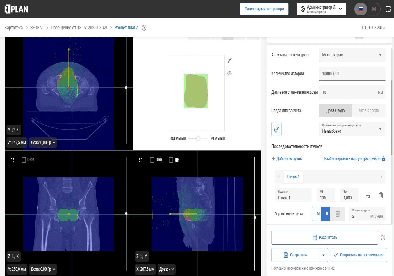Image resolution: width=394 pixels, height=276 pixels.
Task: Select the M beam limiter option
Action: click(317, 214)
